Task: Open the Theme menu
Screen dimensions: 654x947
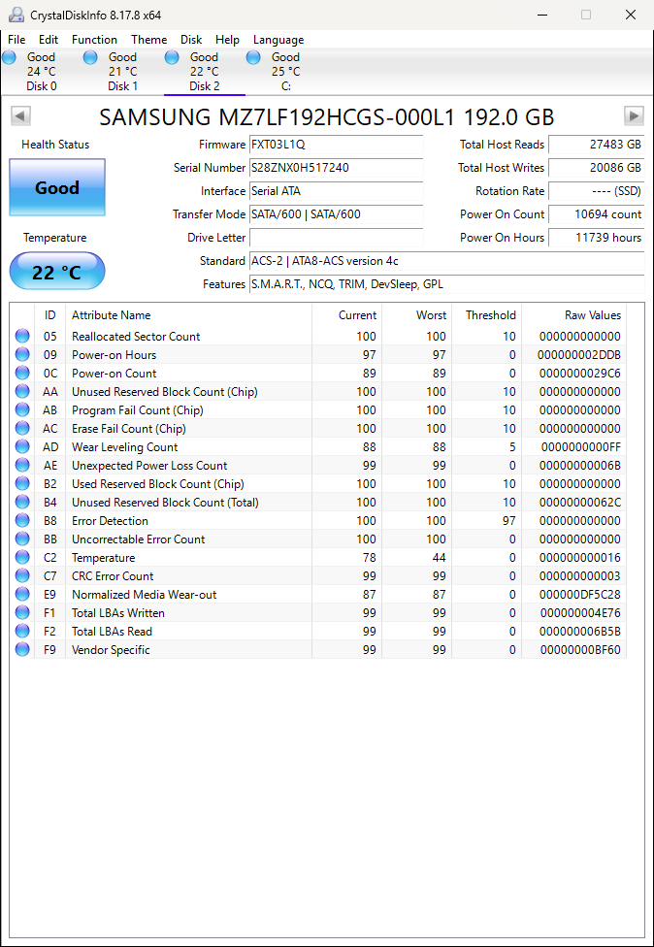Action: click(148, 40)
